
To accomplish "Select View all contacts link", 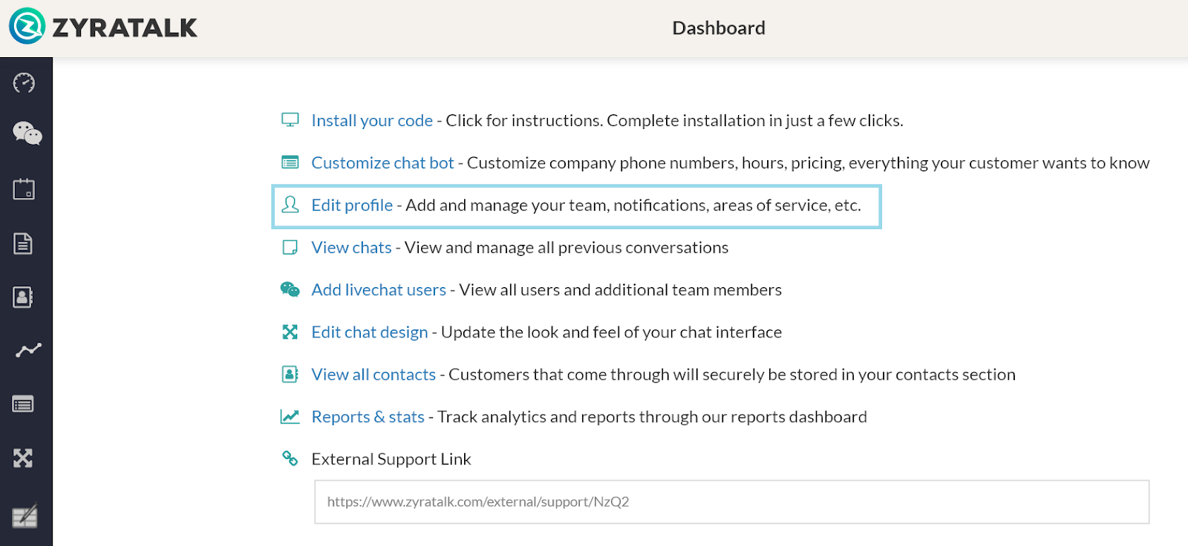I will [373, 375].
